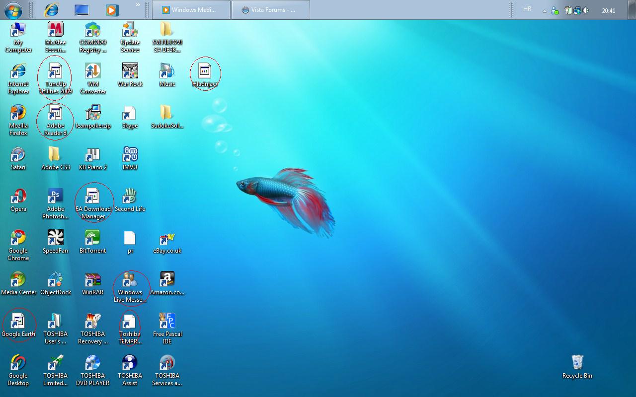Image resolution: width=636 pixels, height=397 pixels.
Task: Open Google Chrome desktop shortcut
Action: 18,246
